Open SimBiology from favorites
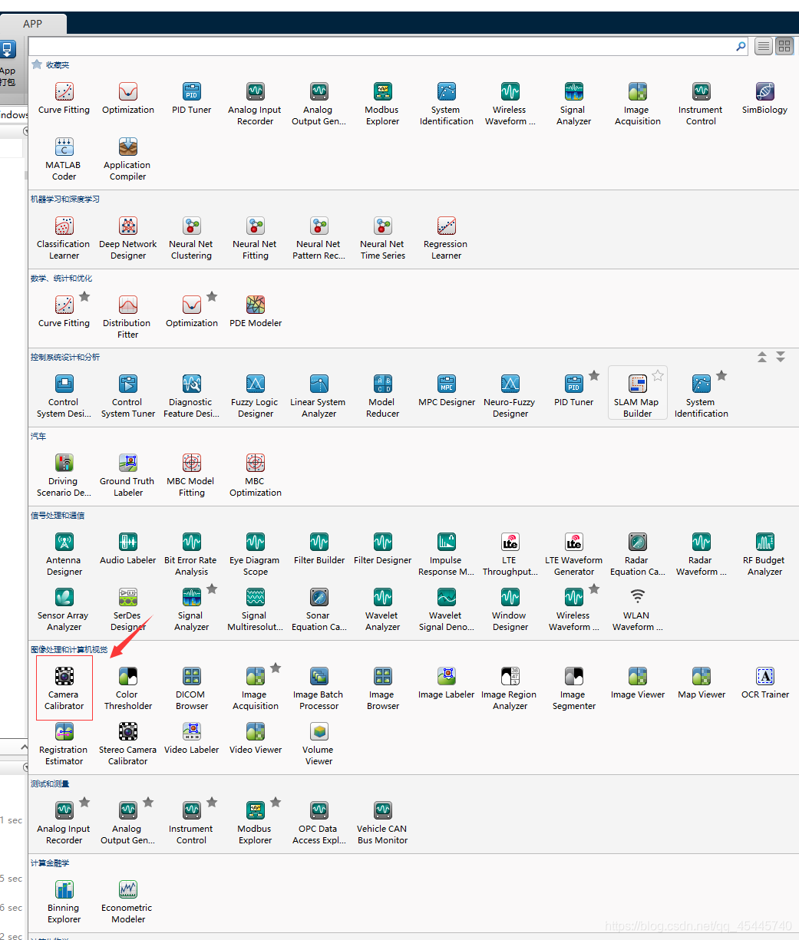This screenshot has width=799, height=940. 765,97
